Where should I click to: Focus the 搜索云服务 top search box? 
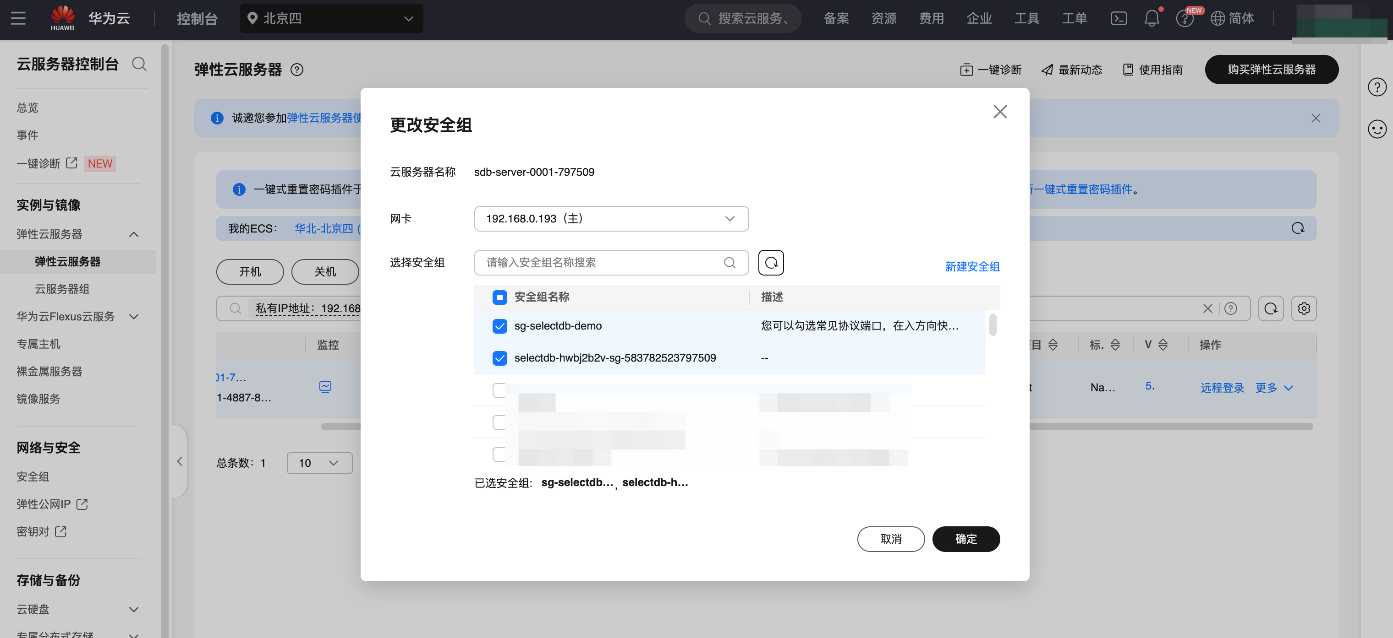743,18
